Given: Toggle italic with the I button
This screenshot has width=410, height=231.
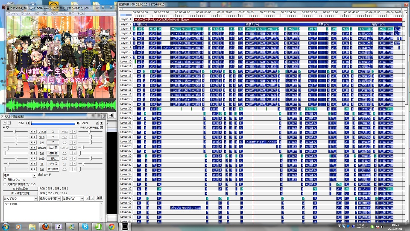Looking at the screenshot, I should click(x=92, y=198).
